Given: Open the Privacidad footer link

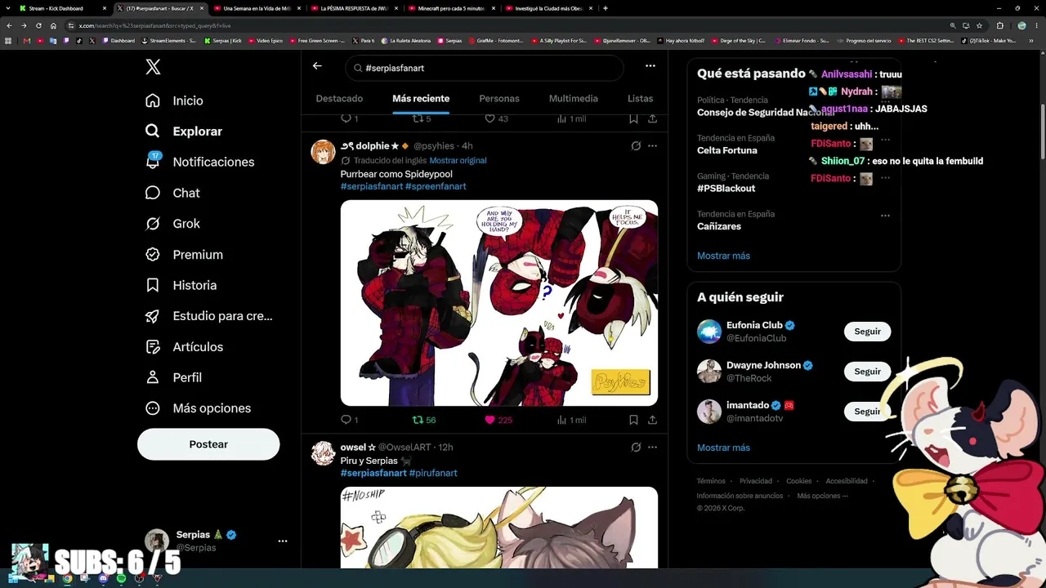Looking at the screenshot, I should (x=756, y=481).
